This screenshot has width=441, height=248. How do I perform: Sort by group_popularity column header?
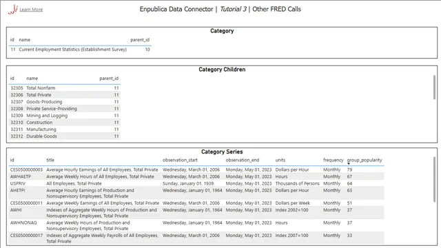click(365, 160)
